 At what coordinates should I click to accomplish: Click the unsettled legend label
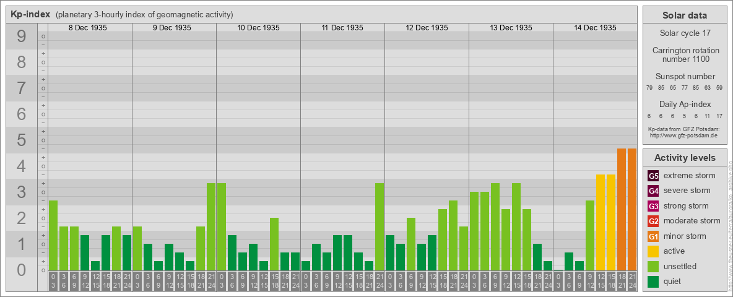click(x=680, y=266)
